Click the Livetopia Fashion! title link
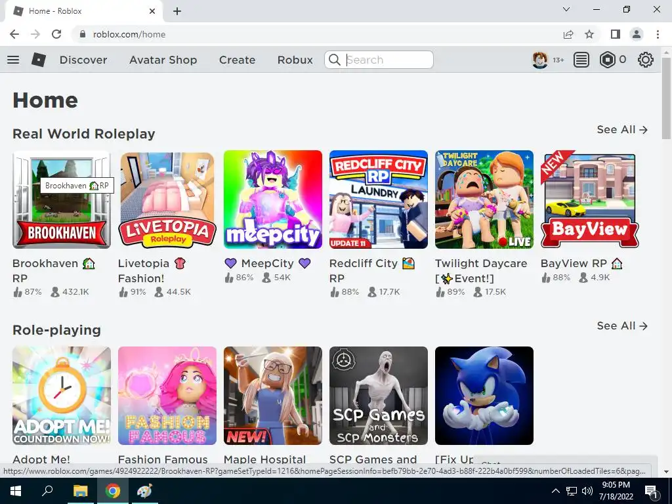Screen dimensions: 672x504 coord(152,270)
